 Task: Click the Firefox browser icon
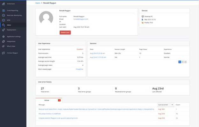click(143, 23)
